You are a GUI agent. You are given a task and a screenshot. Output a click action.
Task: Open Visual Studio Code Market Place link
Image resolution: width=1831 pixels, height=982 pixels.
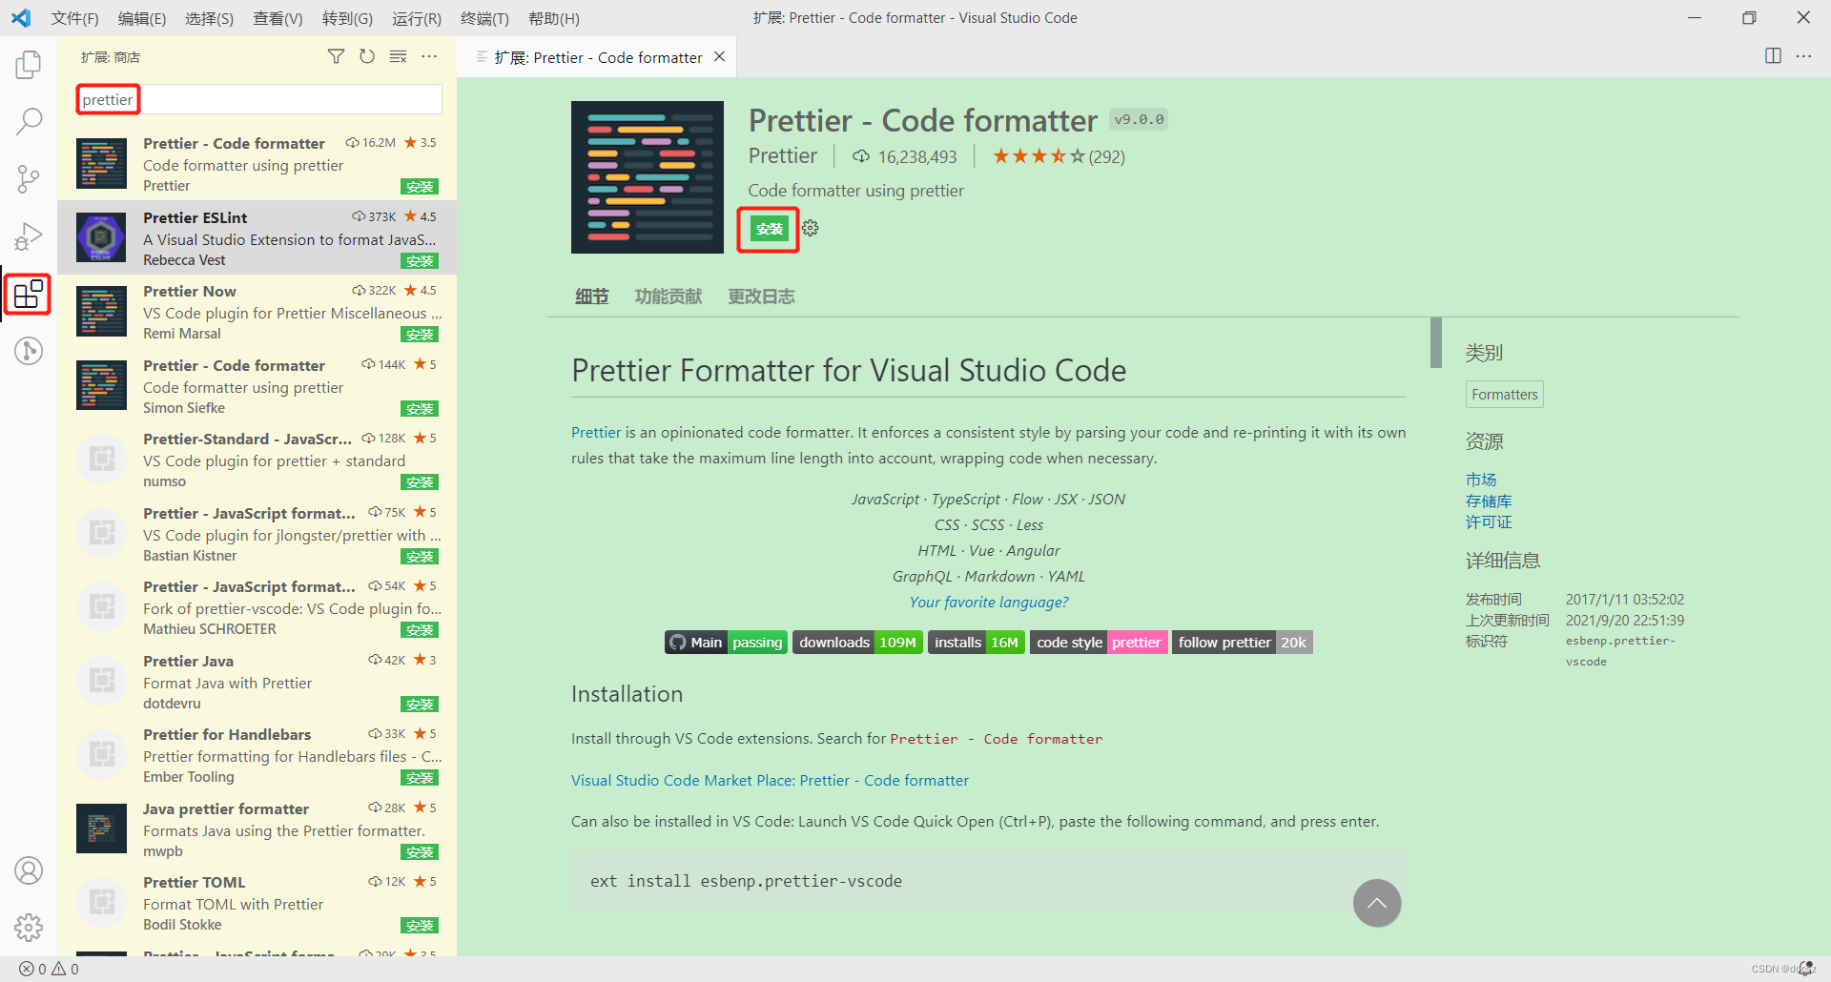(770, 780)
